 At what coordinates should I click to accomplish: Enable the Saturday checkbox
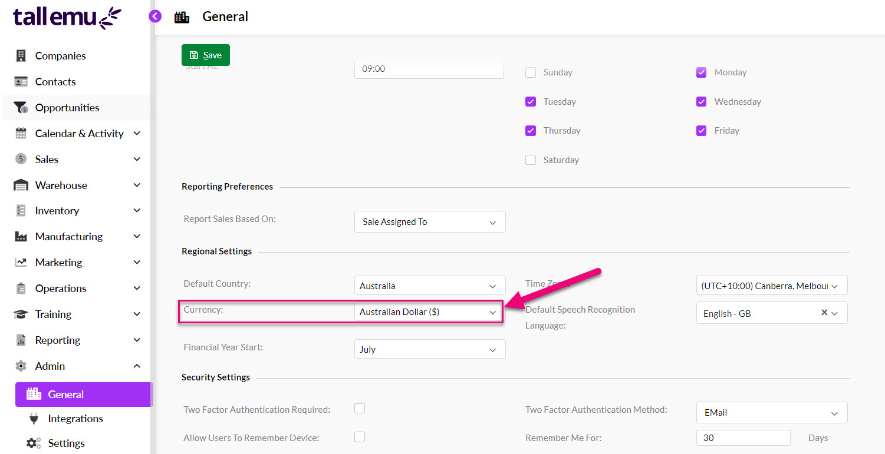coord(531,160)
